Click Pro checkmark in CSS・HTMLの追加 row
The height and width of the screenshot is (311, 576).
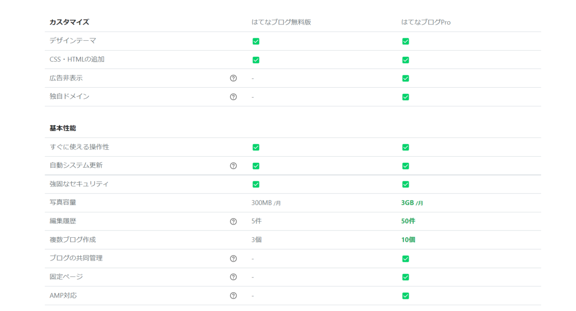coord(406,60)
